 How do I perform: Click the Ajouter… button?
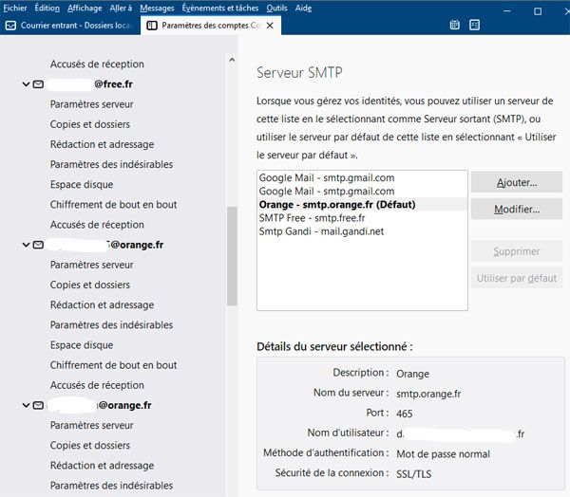pyautogui.click(x=516, y=182)
